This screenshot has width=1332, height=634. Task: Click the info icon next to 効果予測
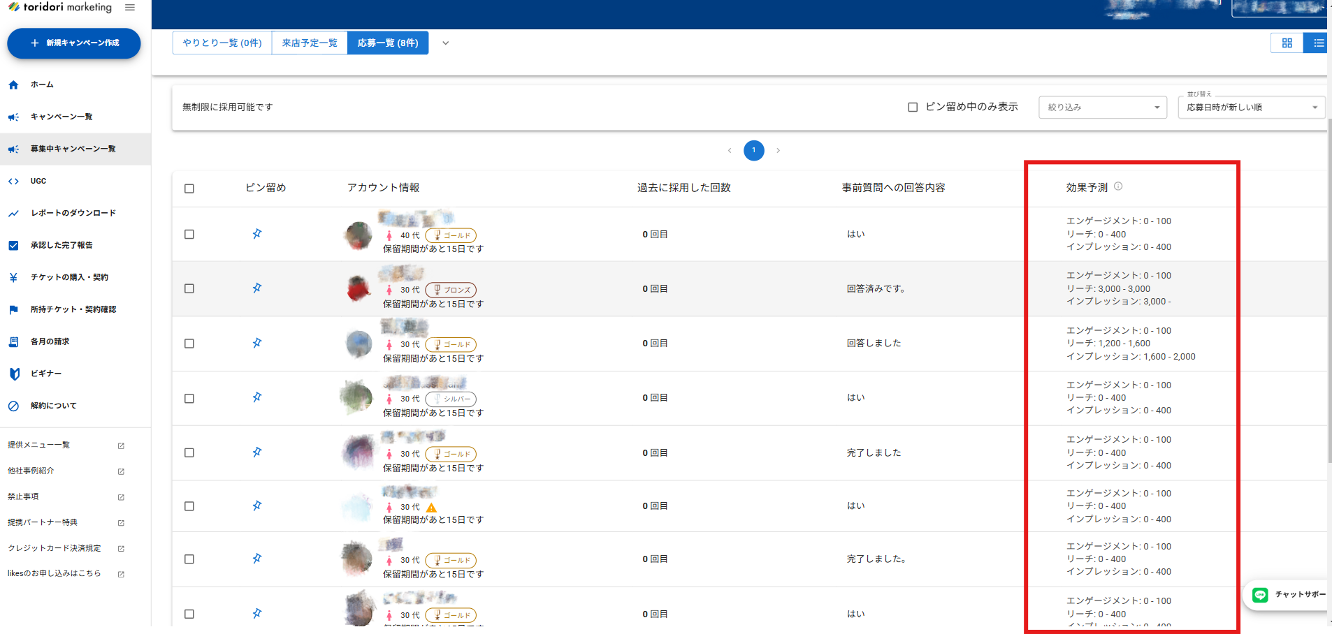point(1118,186)
